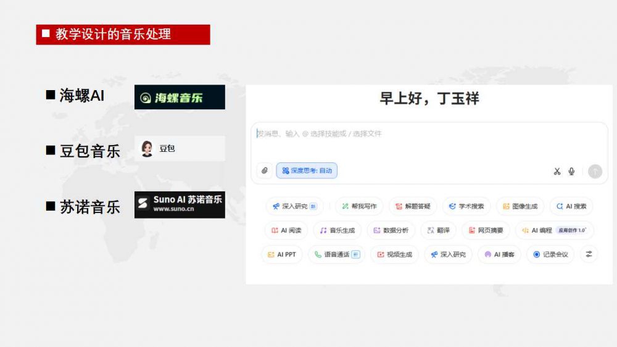
Task: Choose the 学术搜索 skill
Action: 466,206
